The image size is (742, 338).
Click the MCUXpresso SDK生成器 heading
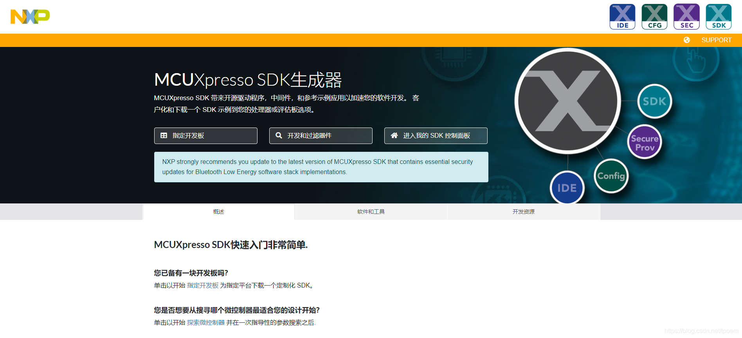coord(248,80)
